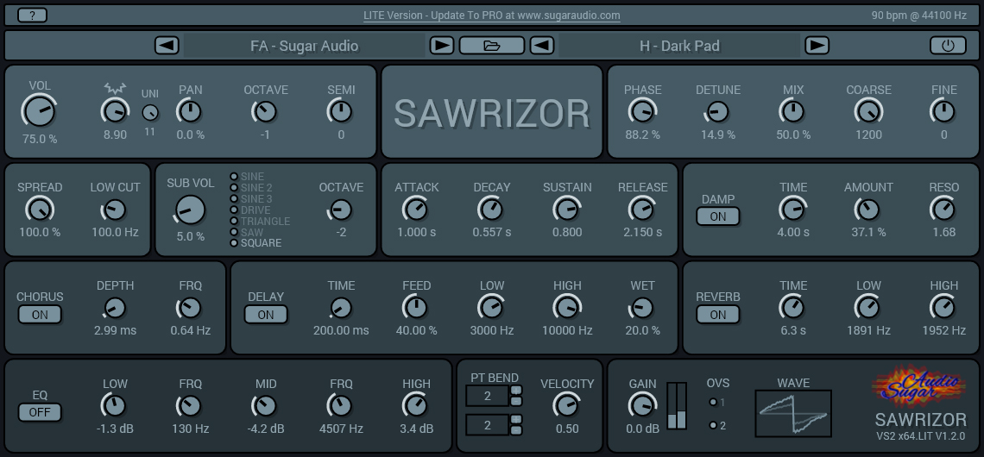Click the chorus DEPTH knob

pos(115,308)
